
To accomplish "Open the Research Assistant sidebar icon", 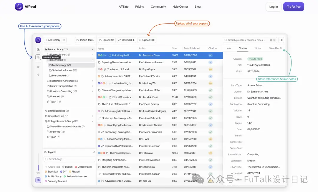I will click(x=38, y=57).
